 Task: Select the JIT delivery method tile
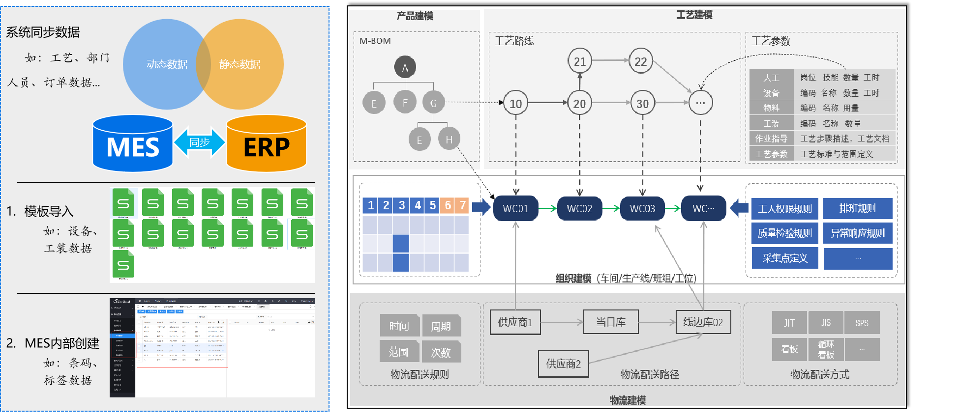789,323
